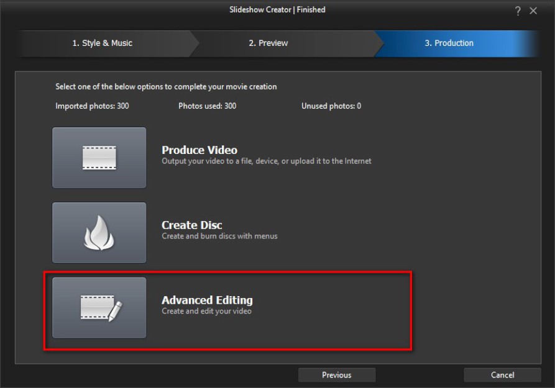Click the Create Disc heading text
The width and height of the screenshot is (555, 388).
[192, 225]
